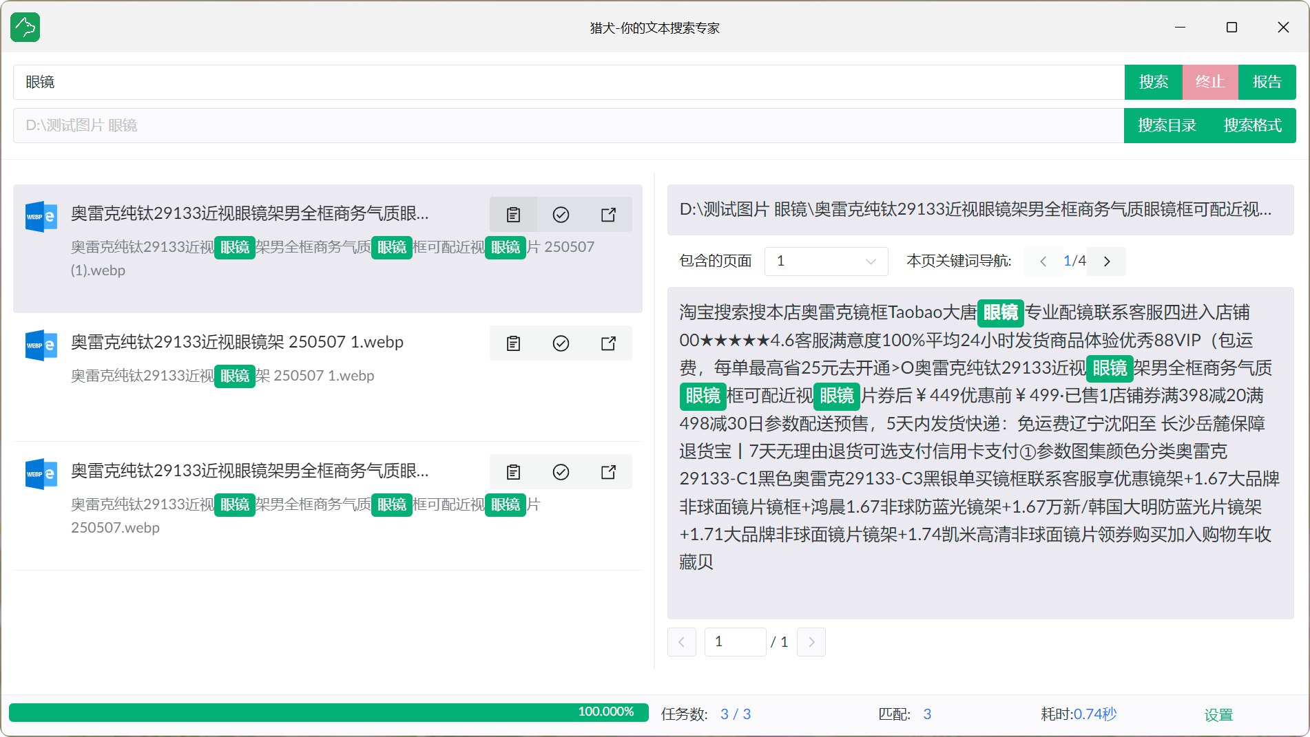The image size is (1310, 737).
Task: Open-externally icon for the 250507 (1).webp result
Action: point(608,215)
